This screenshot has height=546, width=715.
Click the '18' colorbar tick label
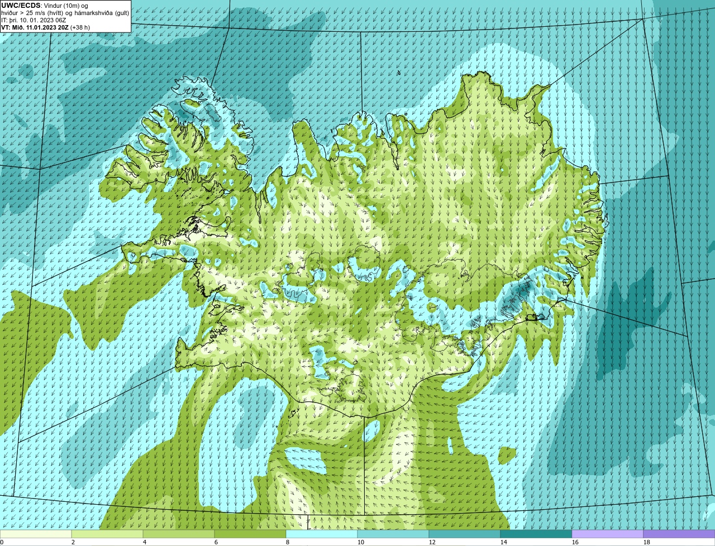(x=647, y=542)
